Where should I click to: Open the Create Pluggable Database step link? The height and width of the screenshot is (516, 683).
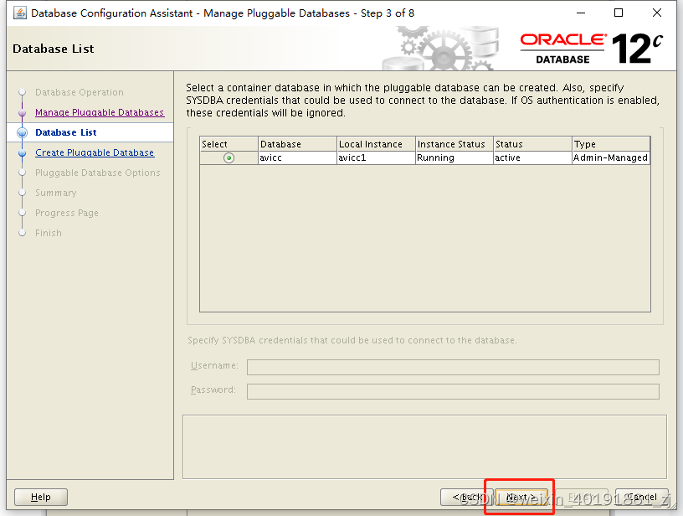pos(95,152)
